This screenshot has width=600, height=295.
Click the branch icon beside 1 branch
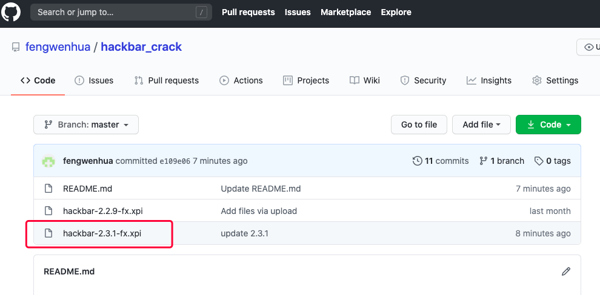pyautogui.click(x=483, y=161)
